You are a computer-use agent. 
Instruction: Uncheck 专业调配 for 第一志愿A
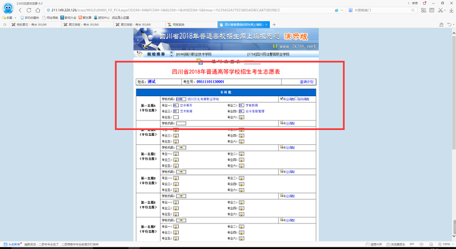click(282, 99)
